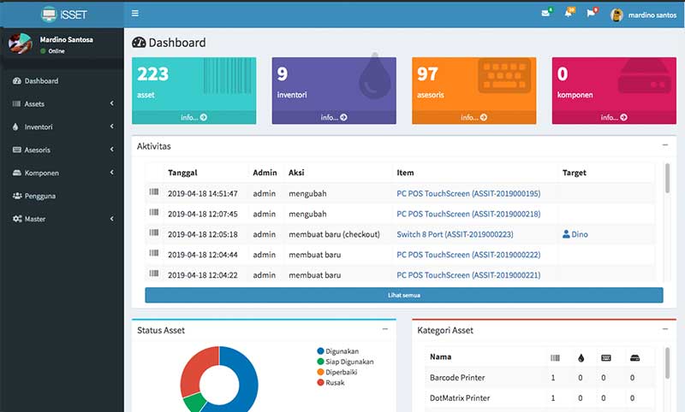Click the Lihat semua button

(404, 295)
